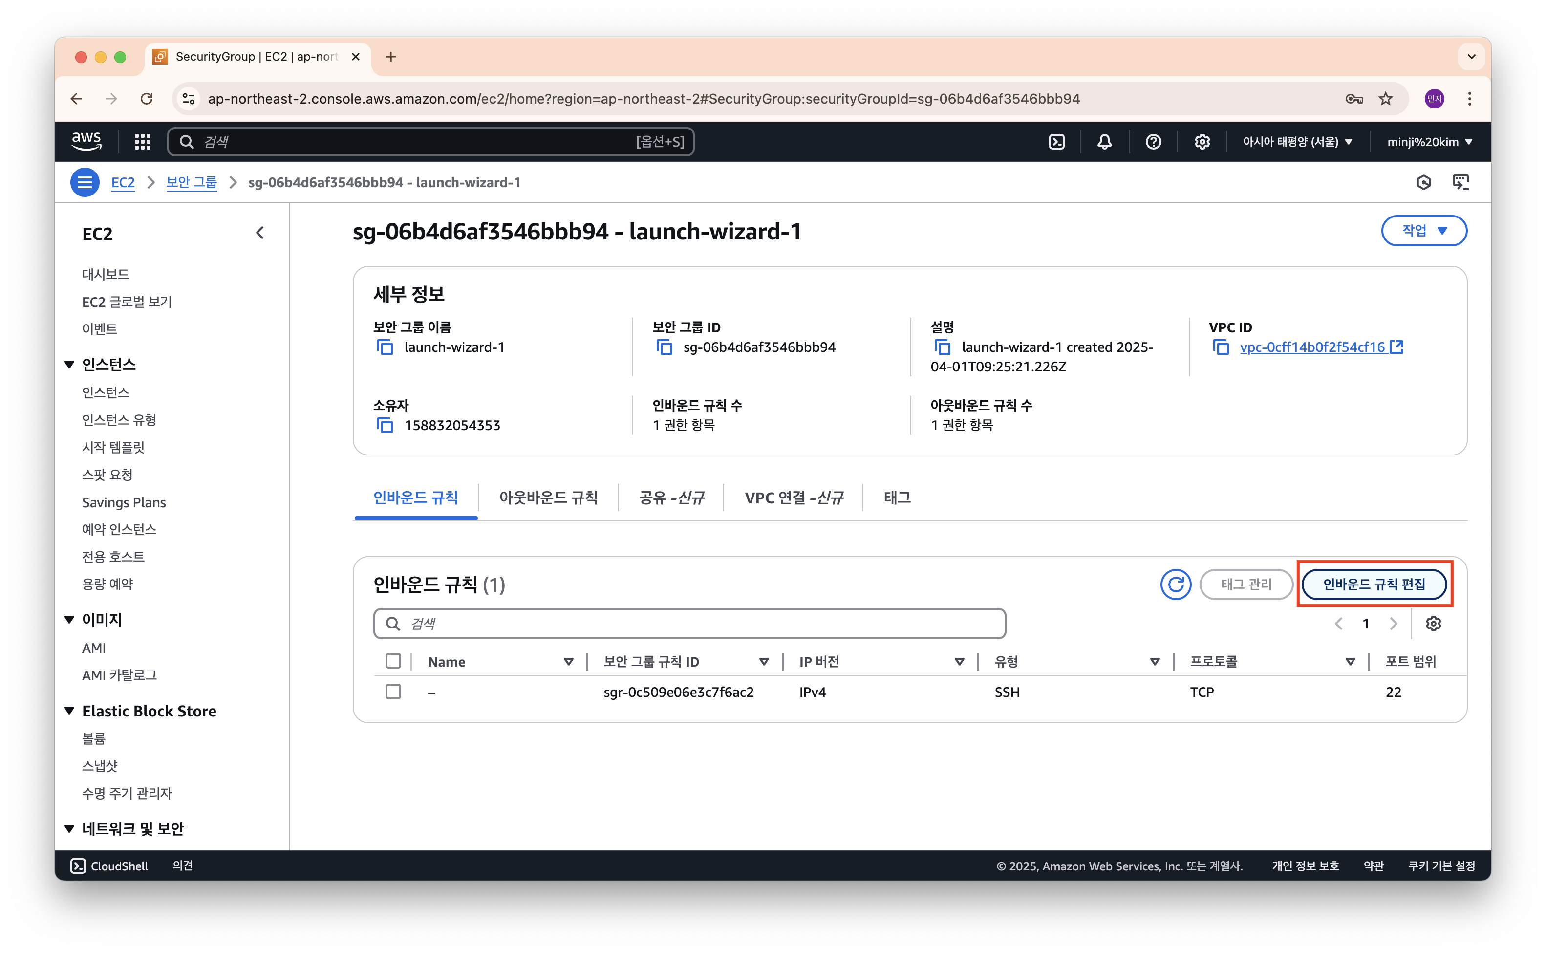Copy the security group name launch-wizard-1
Image resolution: width=1546 pixels, height=953 pixels.
384,347
